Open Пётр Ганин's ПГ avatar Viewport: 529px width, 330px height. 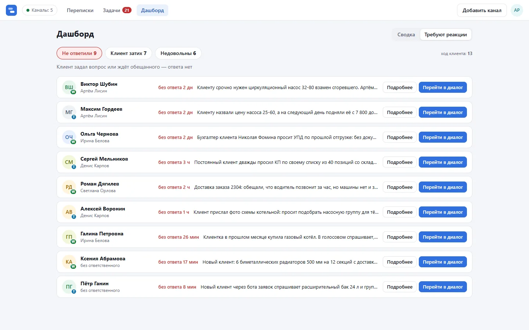(x=69, y=287)
